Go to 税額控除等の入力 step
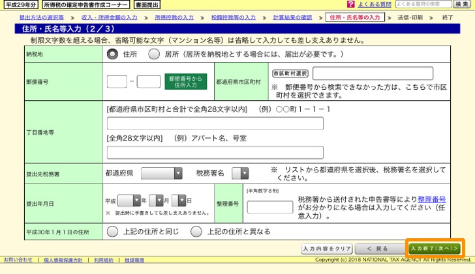The image size is (475, 274). pos(234,18)
